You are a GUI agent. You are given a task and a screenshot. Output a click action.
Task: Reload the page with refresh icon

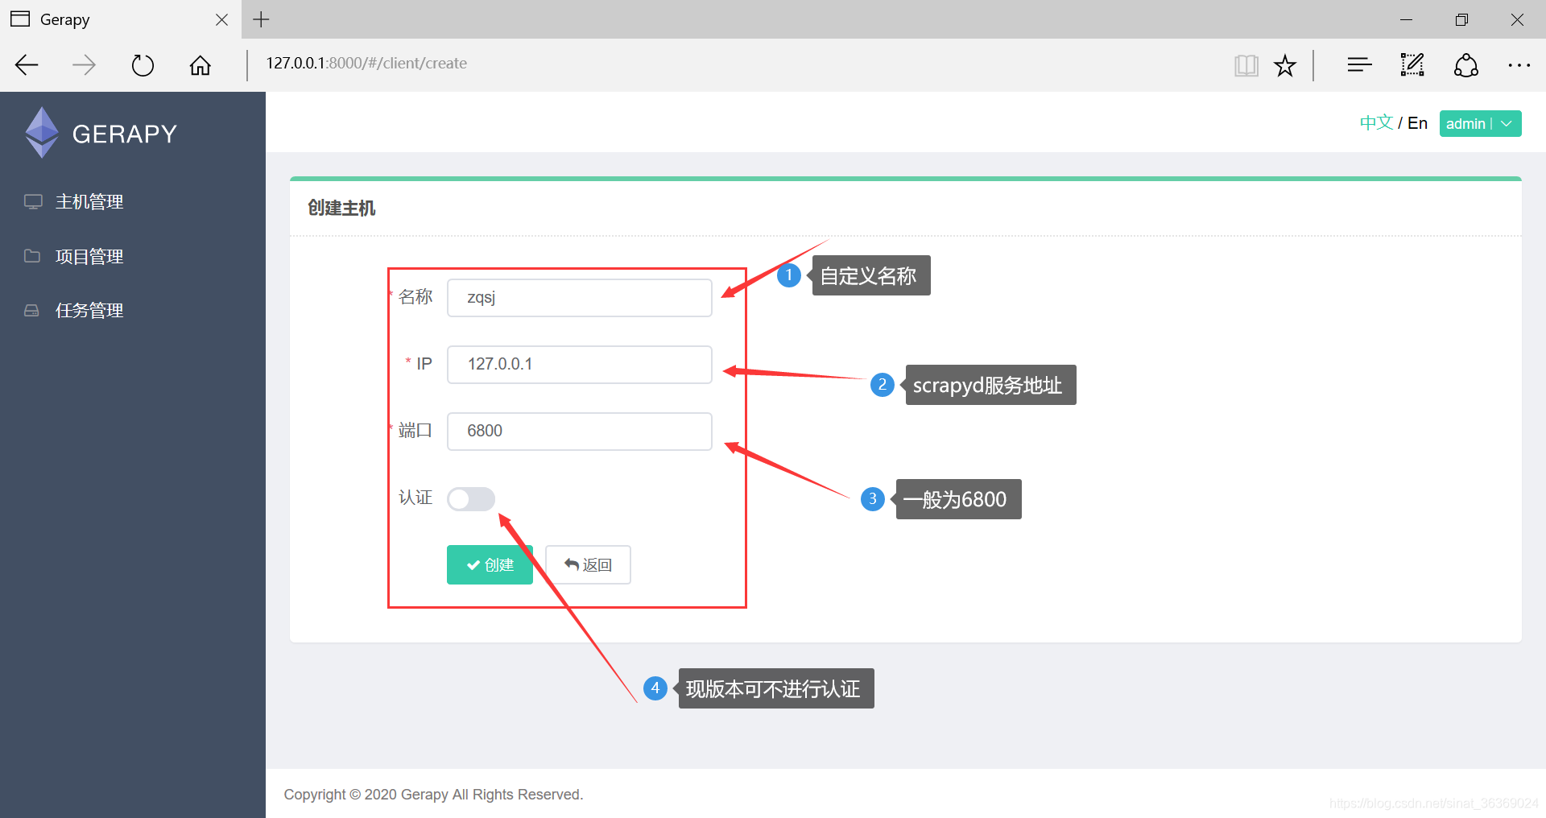[143, 65]
